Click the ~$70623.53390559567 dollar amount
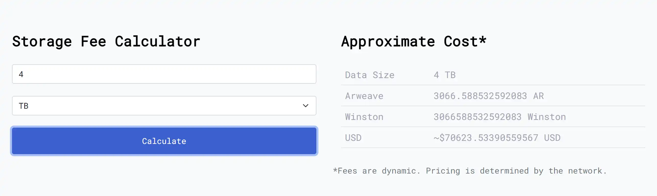Screen dimensions: 657x196 click(486, 138)
